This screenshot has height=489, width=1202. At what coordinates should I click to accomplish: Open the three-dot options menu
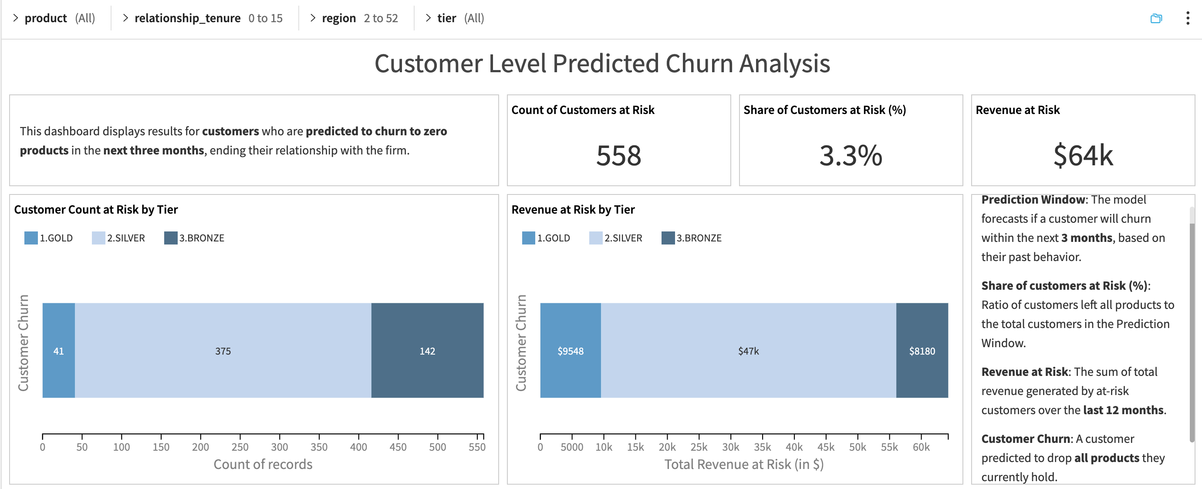[x=1188, y=18]
